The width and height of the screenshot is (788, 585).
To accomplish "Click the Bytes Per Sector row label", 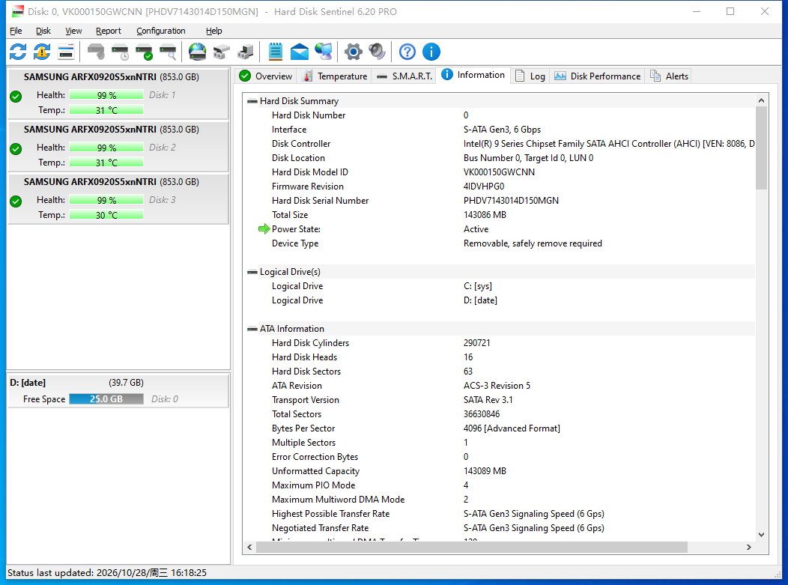I will (303, 428).
